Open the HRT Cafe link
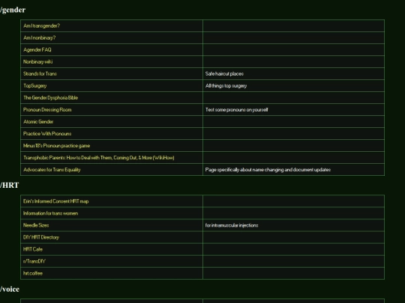Screen dimensions: 405x303 tap(33, 249)
